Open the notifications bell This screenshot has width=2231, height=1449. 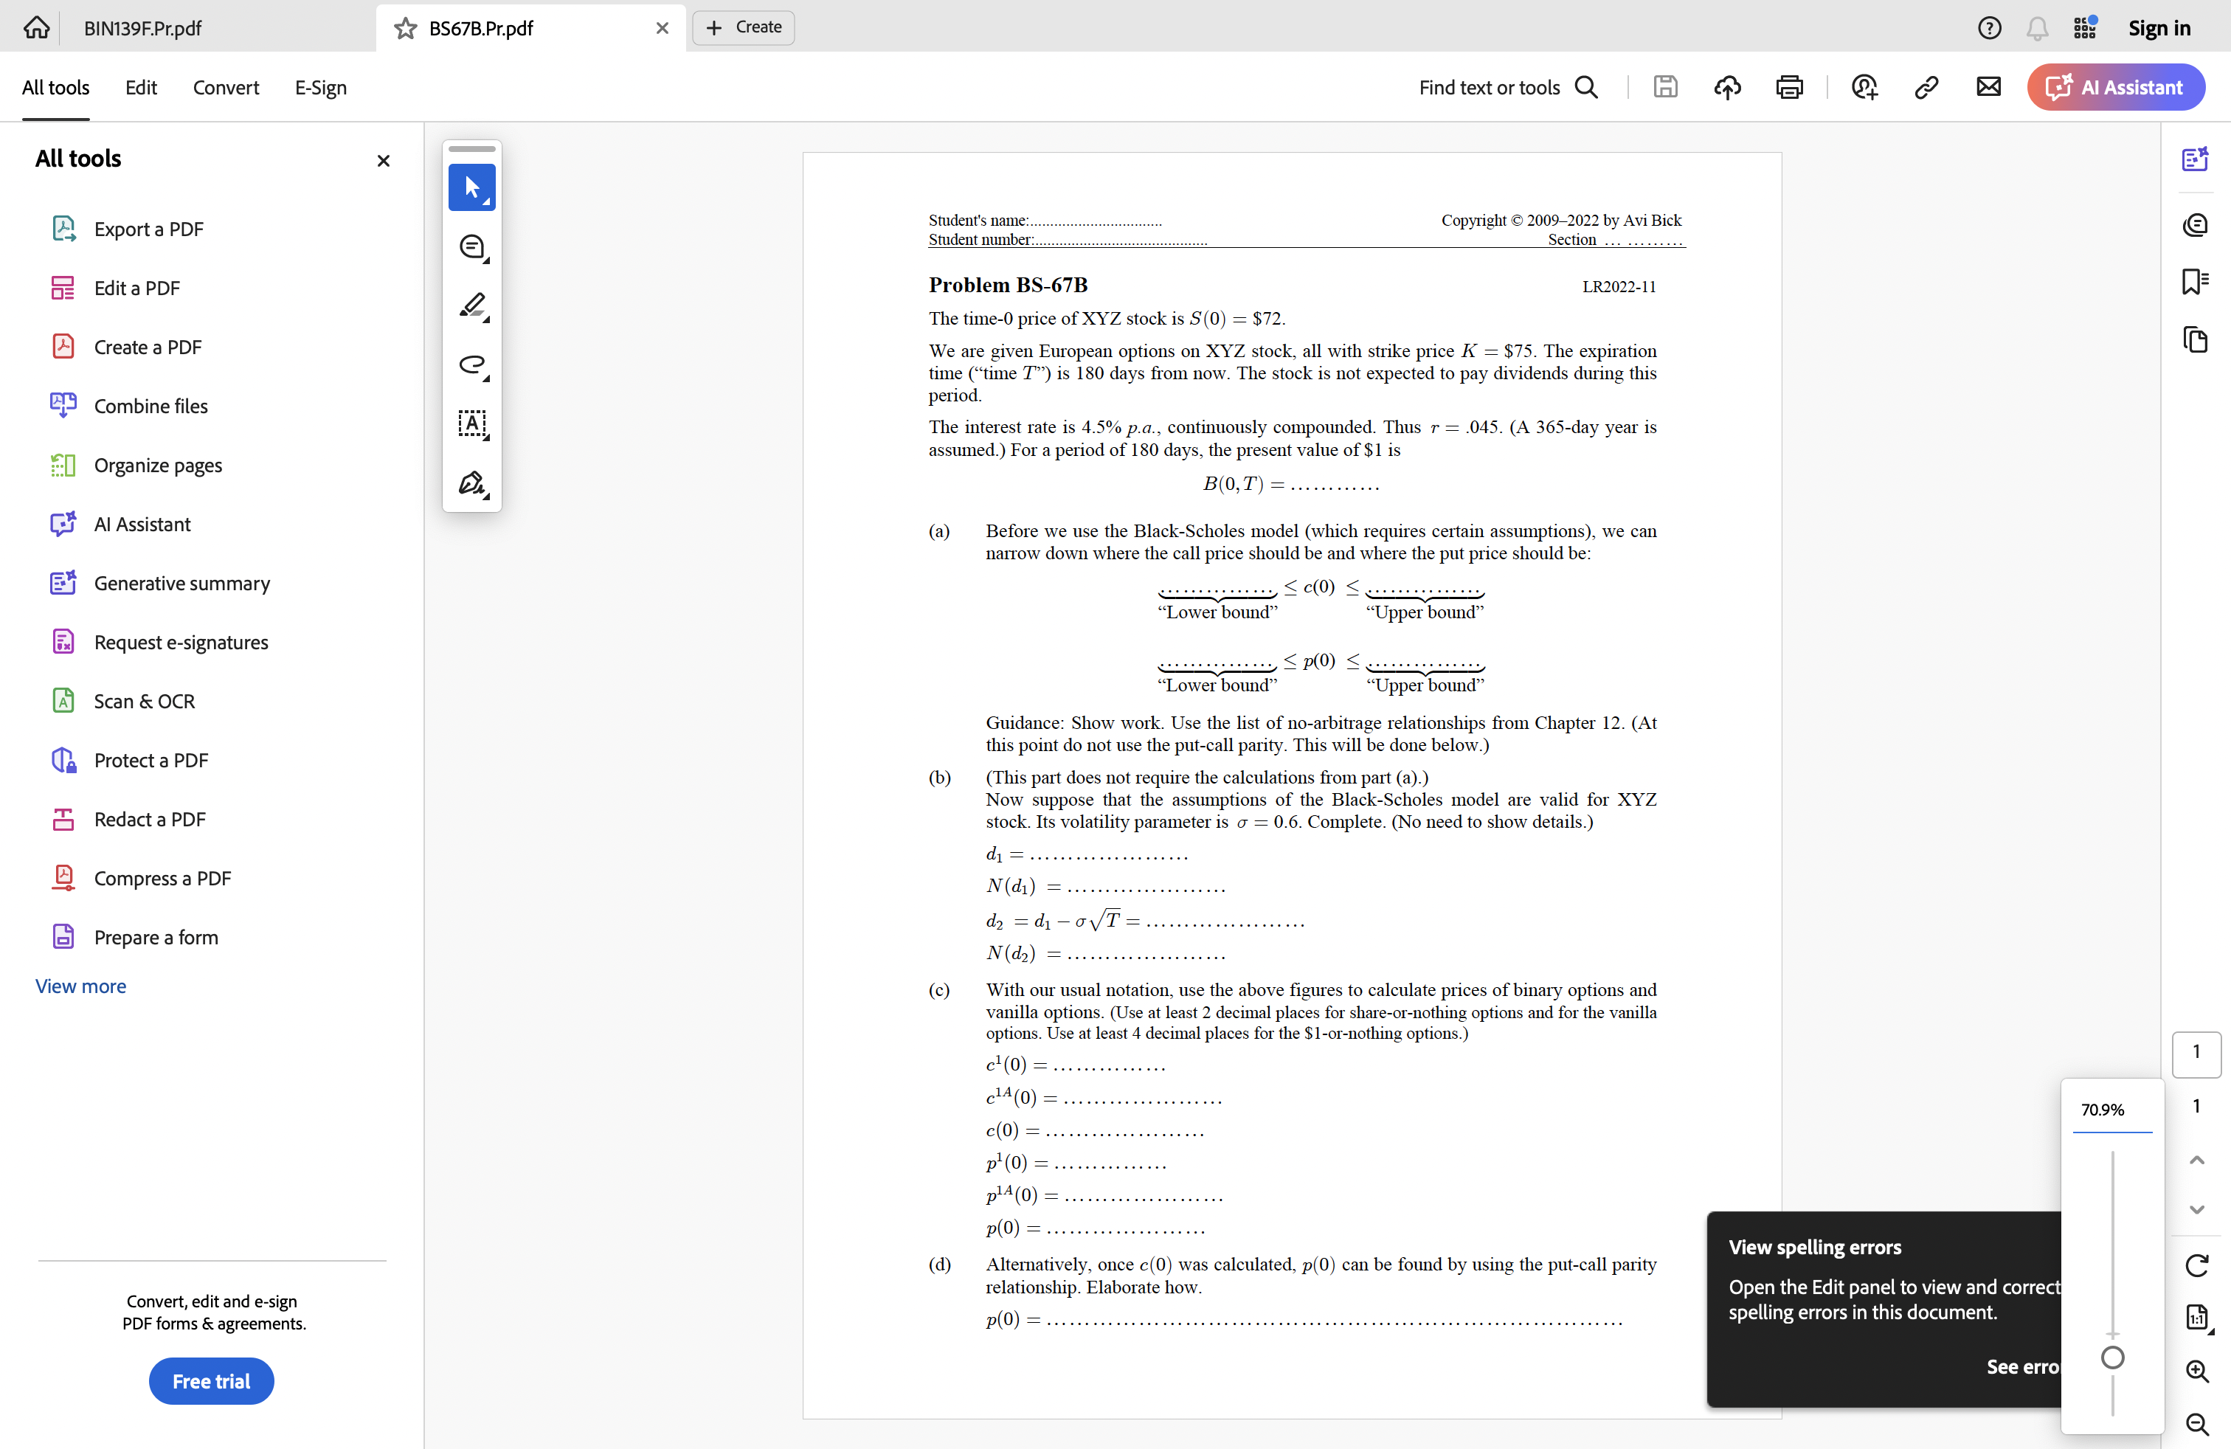2037,28
